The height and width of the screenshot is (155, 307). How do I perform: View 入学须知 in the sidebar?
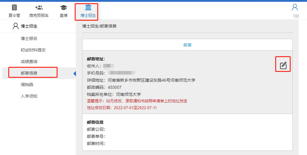(29, 96)
